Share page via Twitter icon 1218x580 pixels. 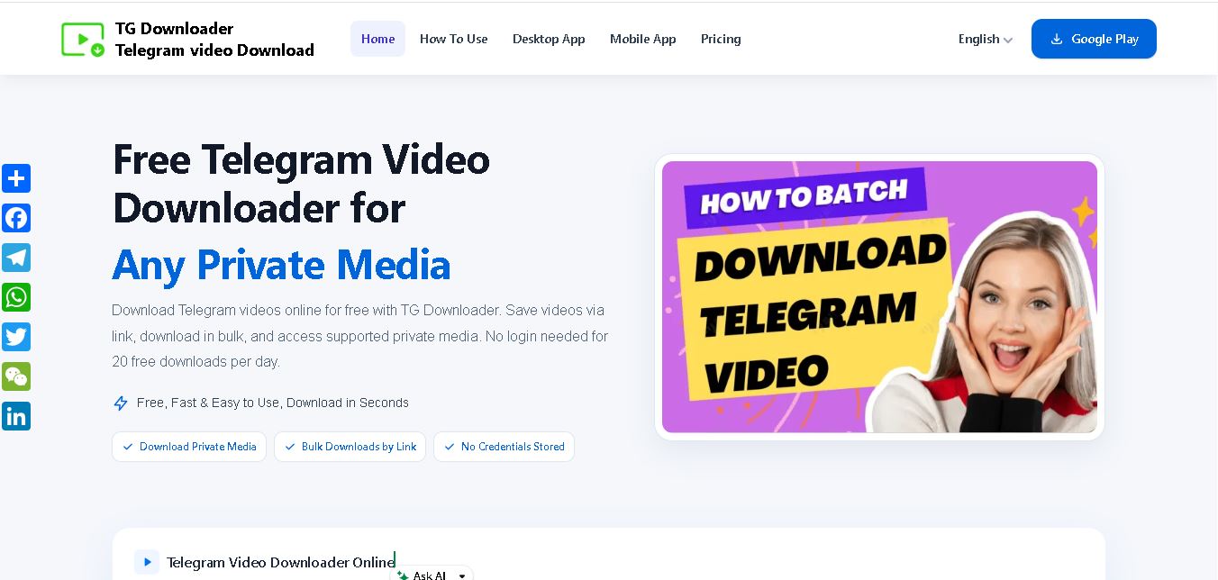point(16,337)
